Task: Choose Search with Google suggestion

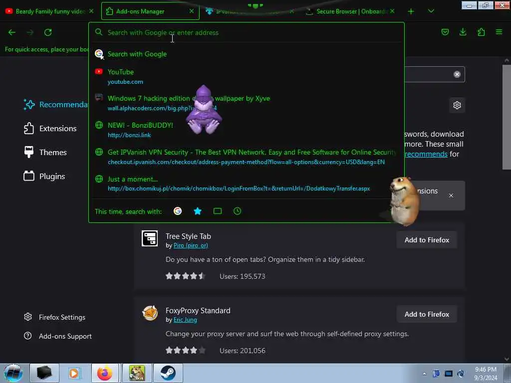Action: 247,54
